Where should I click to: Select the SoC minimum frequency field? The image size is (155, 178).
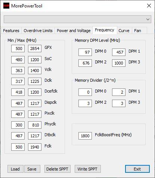pos(18,60)
